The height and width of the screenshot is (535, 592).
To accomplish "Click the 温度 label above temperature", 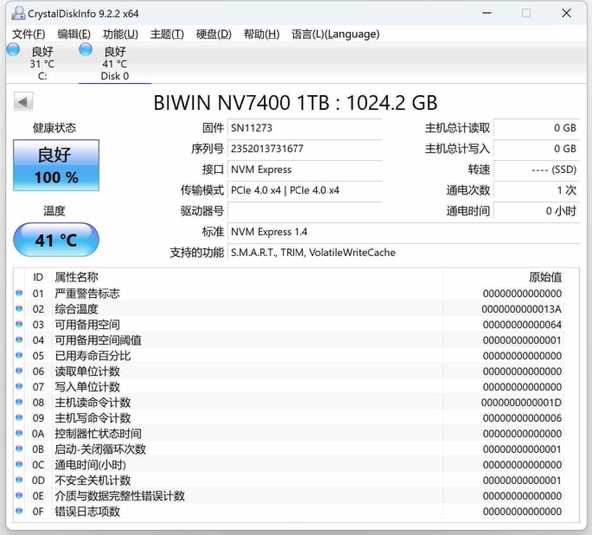I will click(54, 211).
